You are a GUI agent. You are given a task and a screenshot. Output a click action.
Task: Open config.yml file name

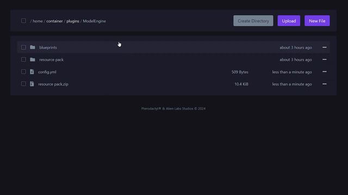(47, 72)
